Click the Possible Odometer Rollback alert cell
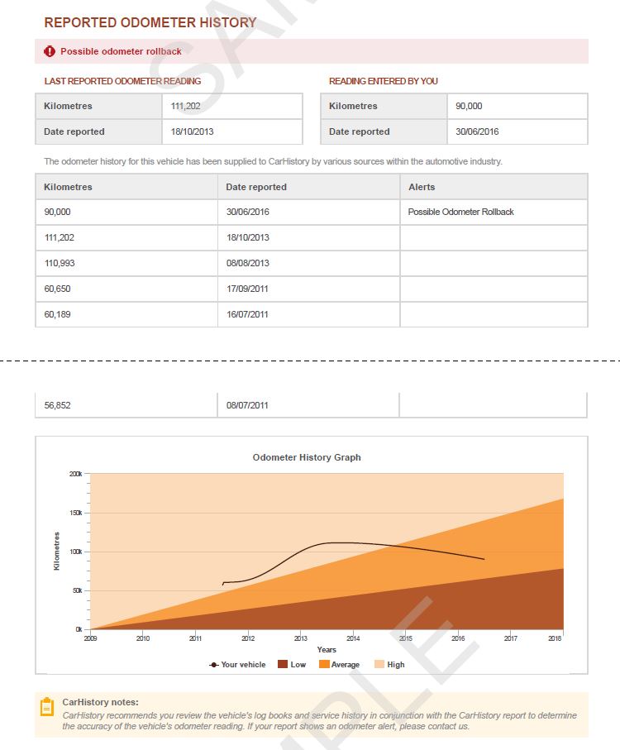Viewport: 620px width, 750px height. tap(460, 212)
